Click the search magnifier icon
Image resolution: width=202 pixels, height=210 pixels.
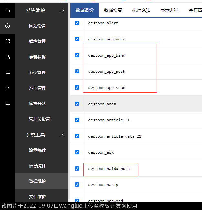click(x=8, y=88)
